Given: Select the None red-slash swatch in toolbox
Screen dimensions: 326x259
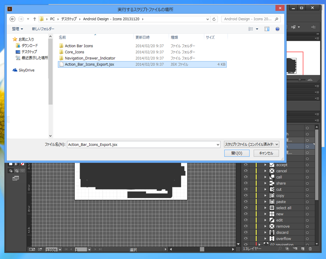Looking at the screenshot, I should pyautogui.click(x=22, y=164).
